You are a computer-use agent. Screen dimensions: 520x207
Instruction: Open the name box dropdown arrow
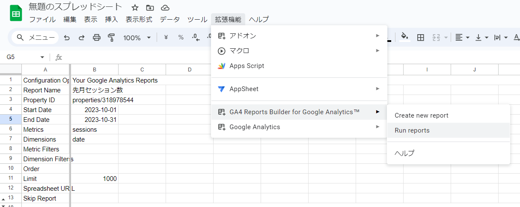pos(42,57)
